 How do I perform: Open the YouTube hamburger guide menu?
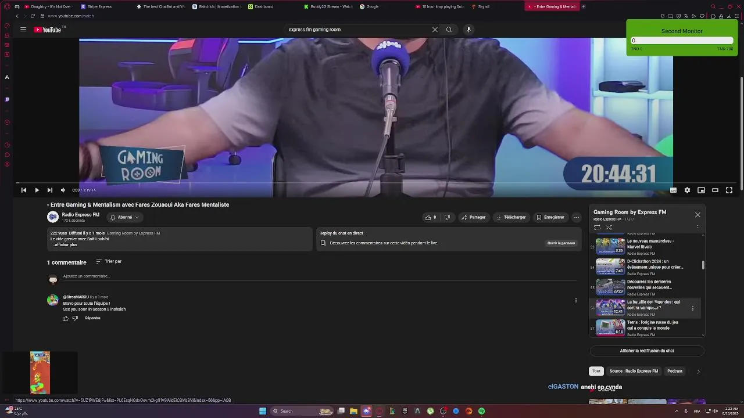(x=23, y=29)
